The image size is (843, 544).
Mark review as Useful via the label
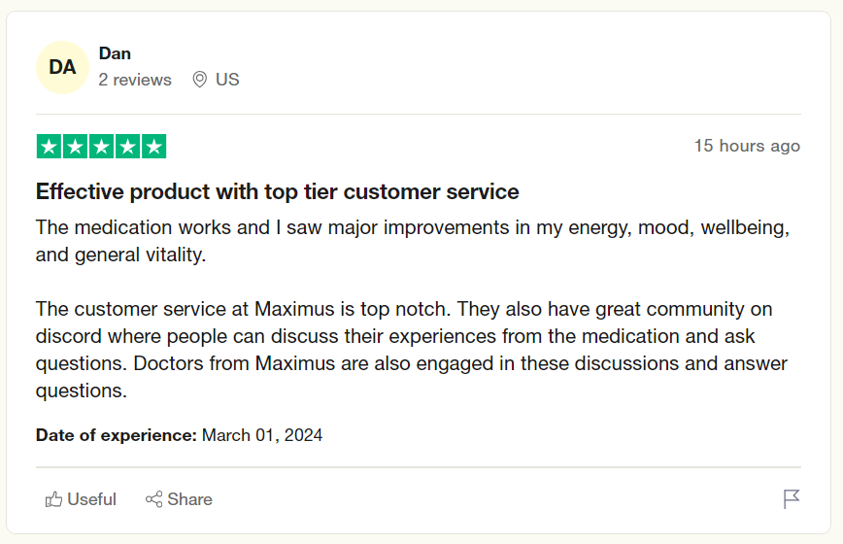(92, 499)
